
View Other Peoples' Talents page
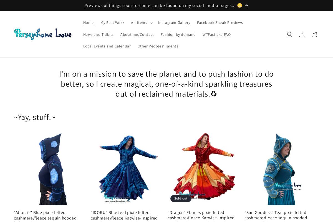[x=158, y=46]
